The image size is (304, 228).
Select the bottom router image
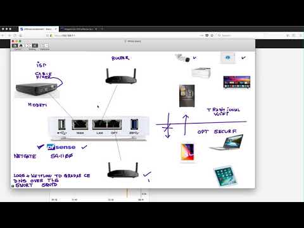point(123,170)
